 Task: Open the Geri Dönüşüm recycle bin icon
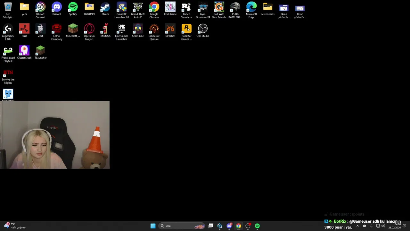point(8,10)
